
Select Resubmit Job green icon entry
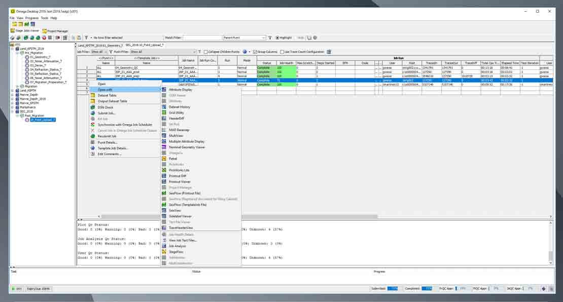(x=107, y=136)
